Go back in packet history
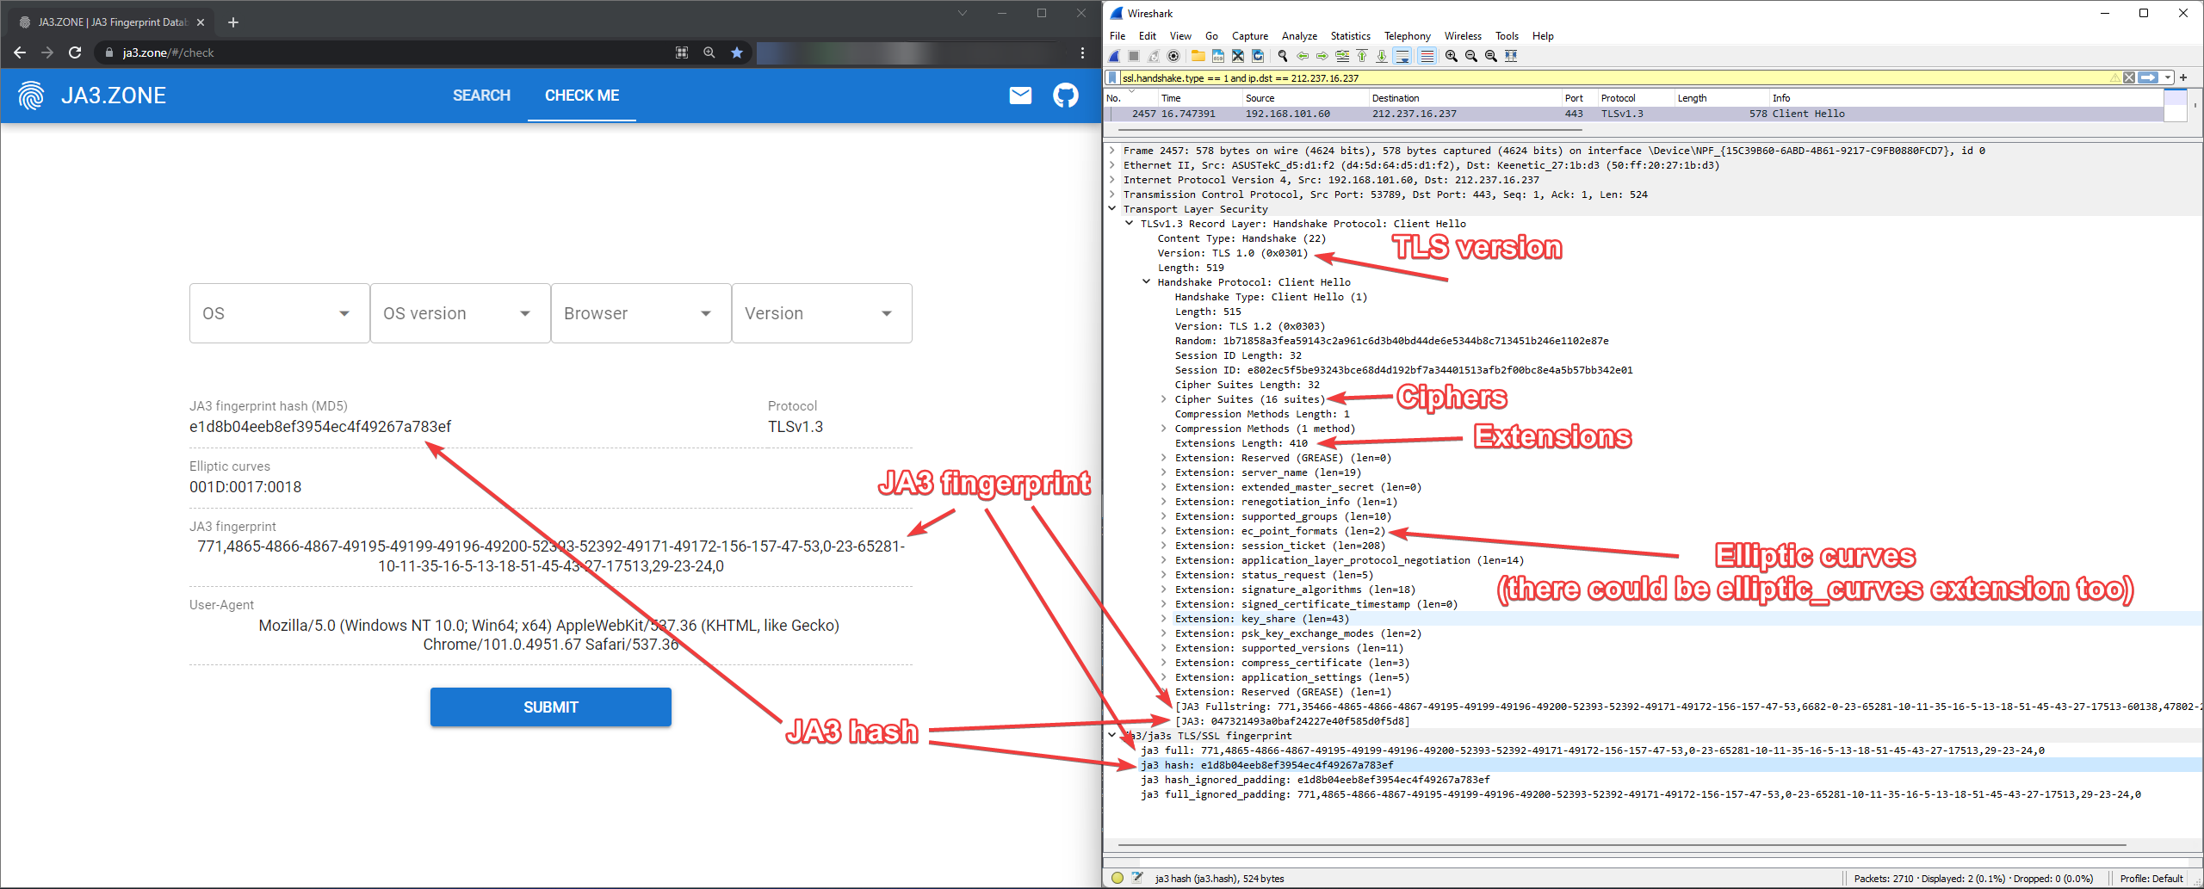 [x=1303, y=56]
